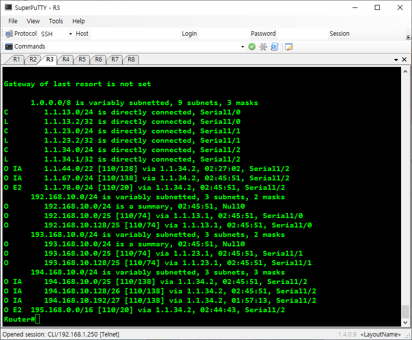Viewport: 412px width, 340px height.
Task: Click the 1.4.0.9 version label
Action: pos(348,335)
